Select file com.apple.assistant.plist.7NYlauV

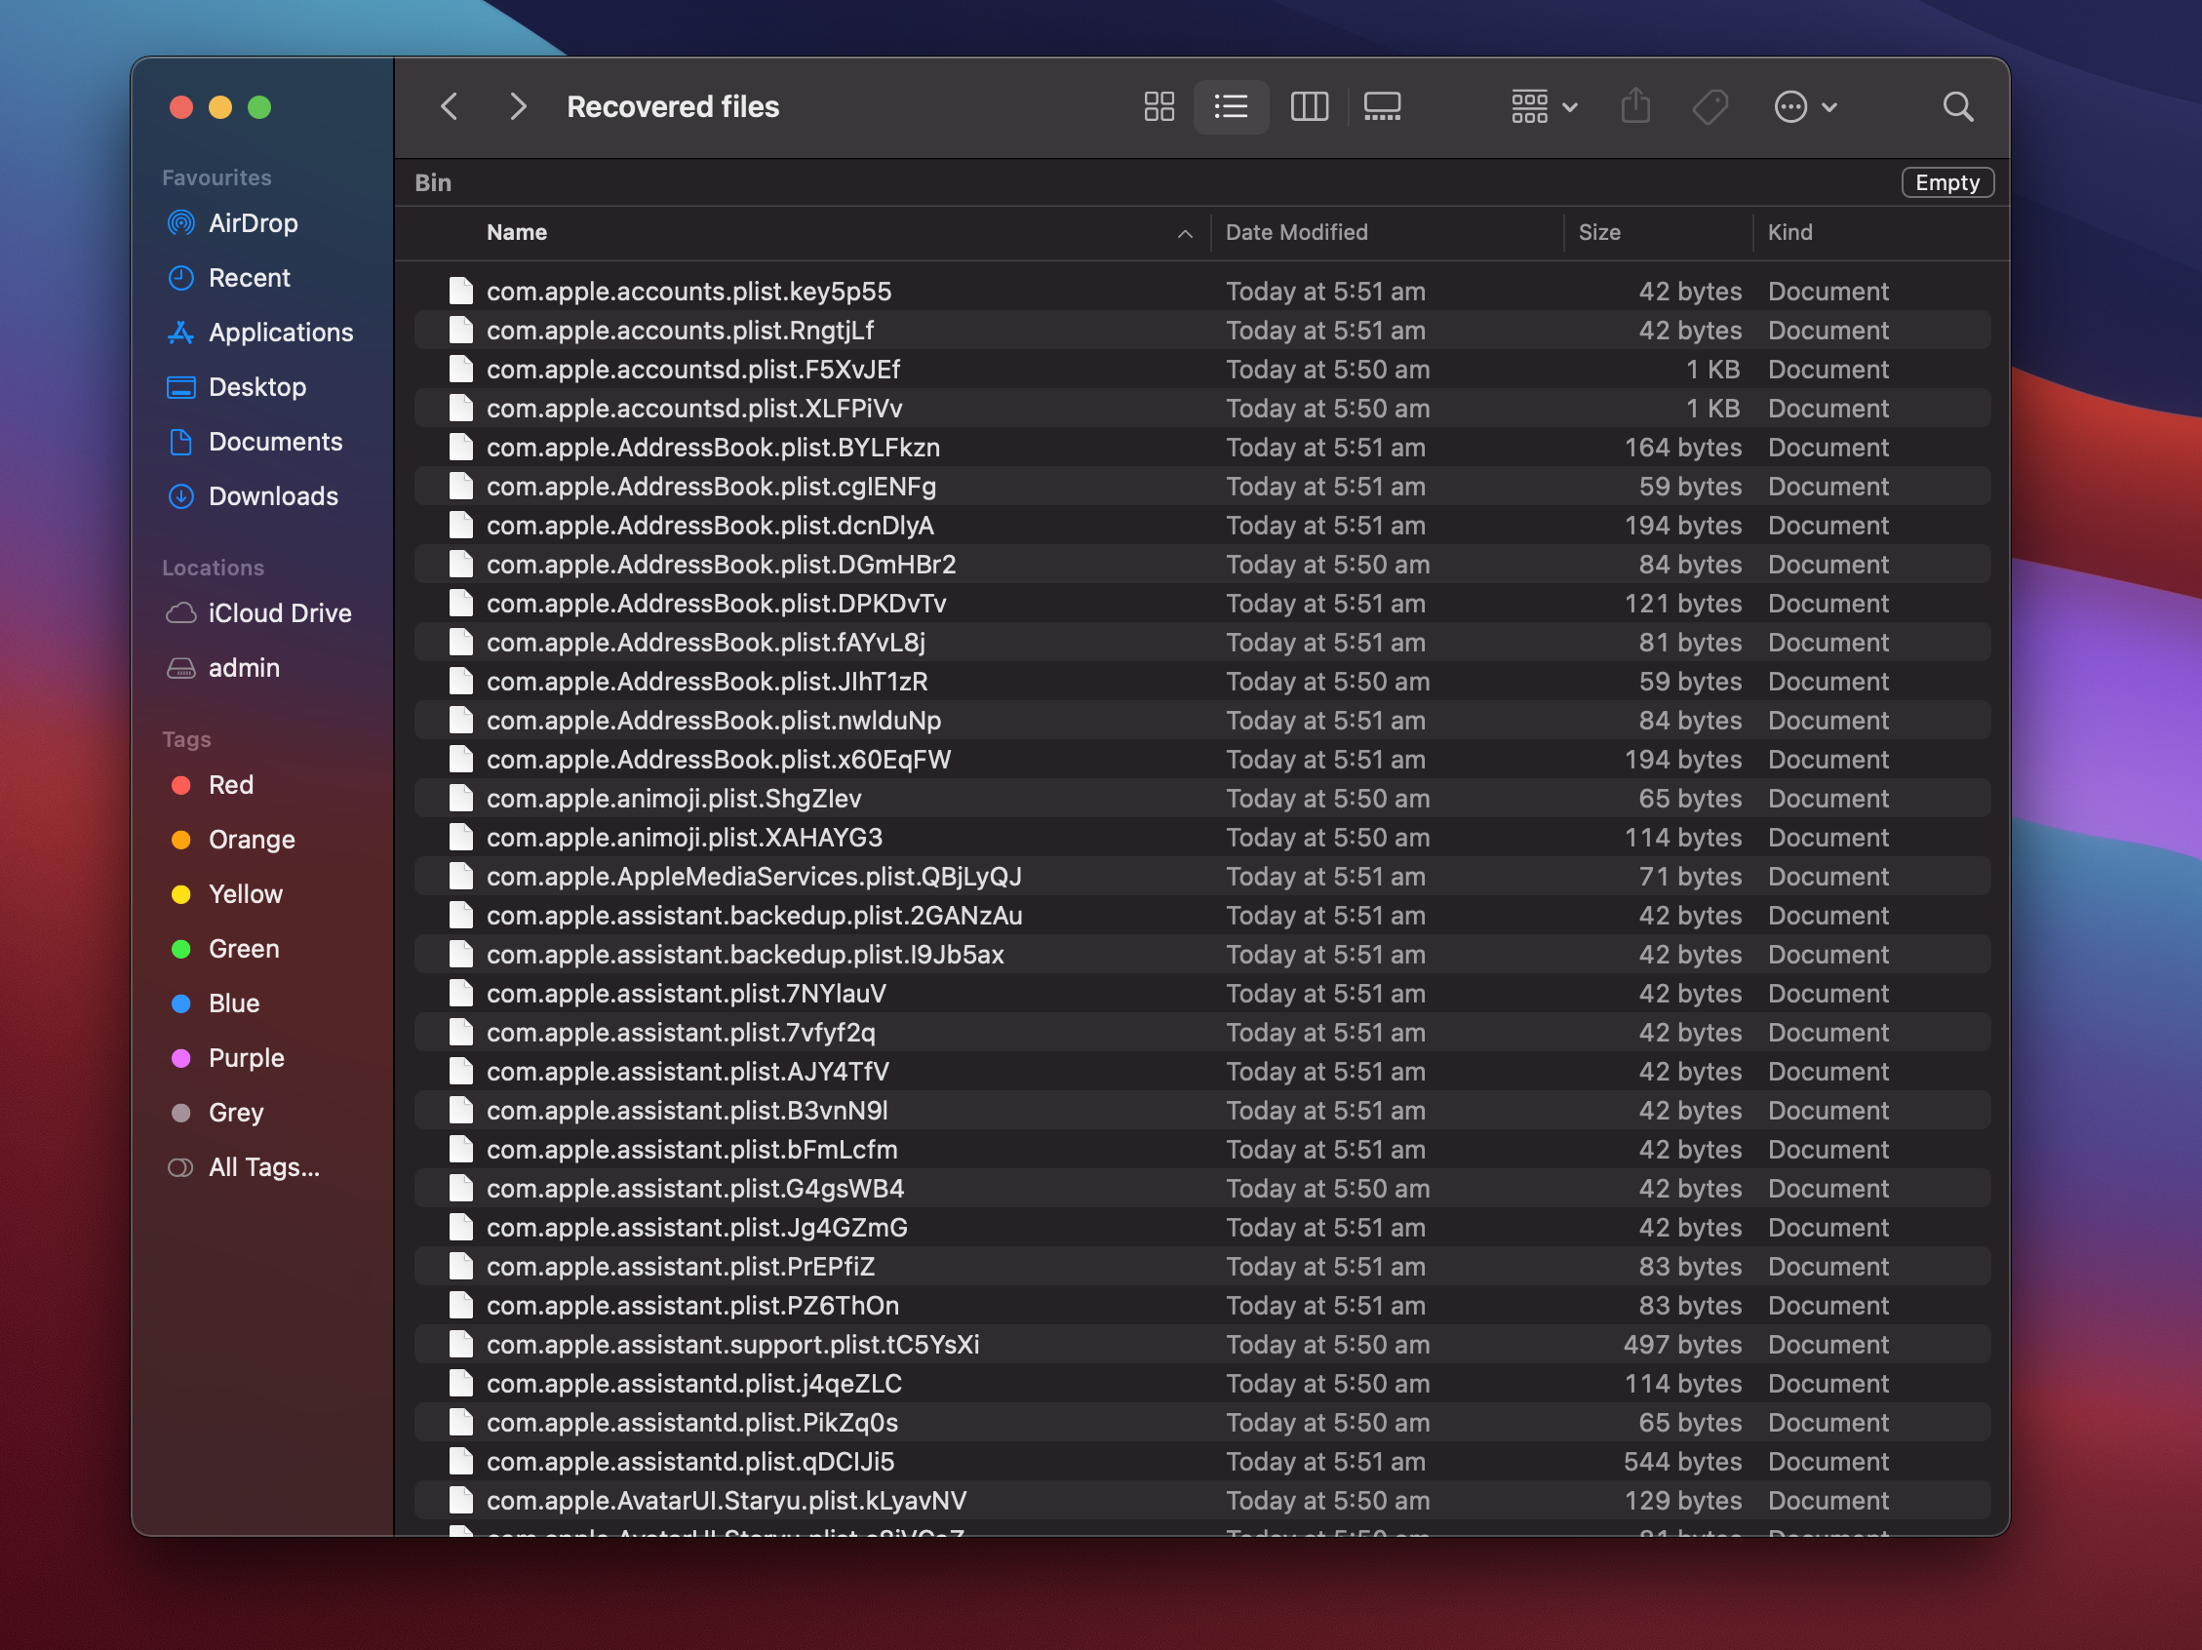tap(1201, 994)
